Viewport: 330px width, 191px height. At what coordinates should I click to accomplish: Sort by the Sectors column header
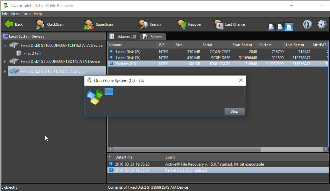pos(271,45)
